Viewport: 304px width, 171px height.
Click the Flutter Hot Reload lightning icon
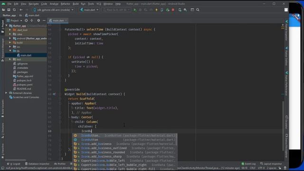[156, 9]
